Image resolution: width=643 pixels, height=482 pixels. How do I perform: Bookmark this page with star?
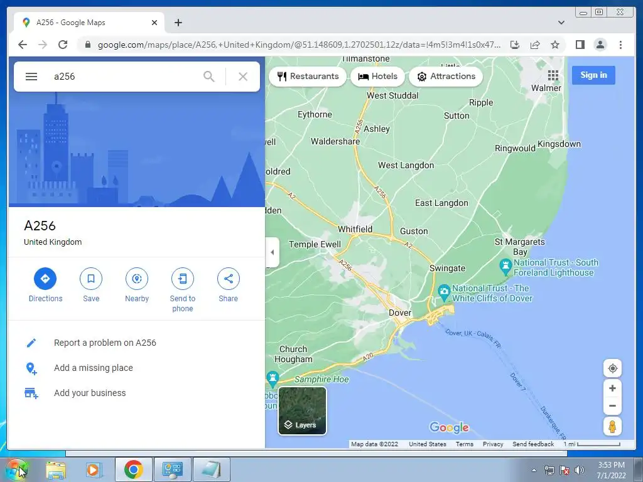pos(555,45)
